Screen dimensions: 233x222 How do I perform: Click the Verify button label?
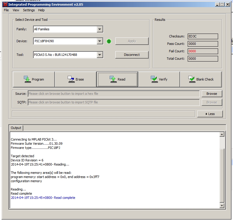pos(163,79)
